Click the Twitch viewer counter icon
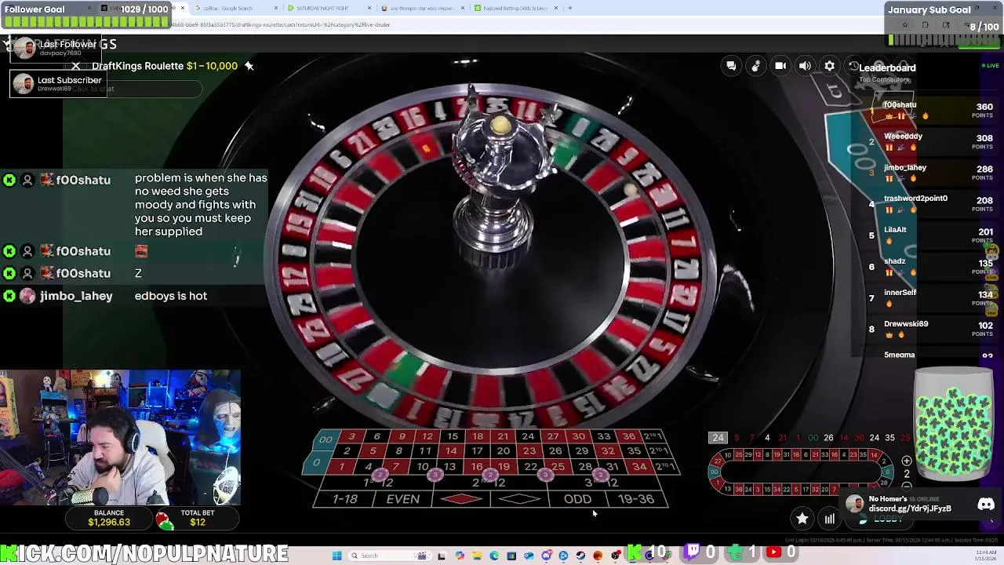Screen dimensions: 1004x565 pyautogui.click(x=693, y=552)
